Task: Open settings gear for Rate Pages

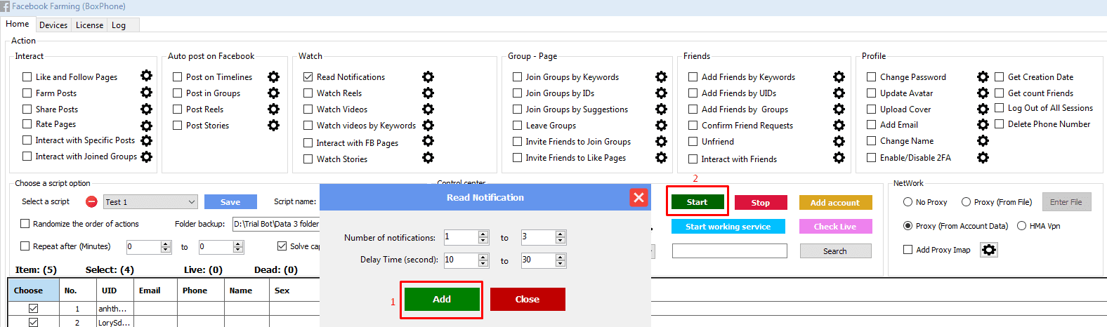Action: click(146, 126)
